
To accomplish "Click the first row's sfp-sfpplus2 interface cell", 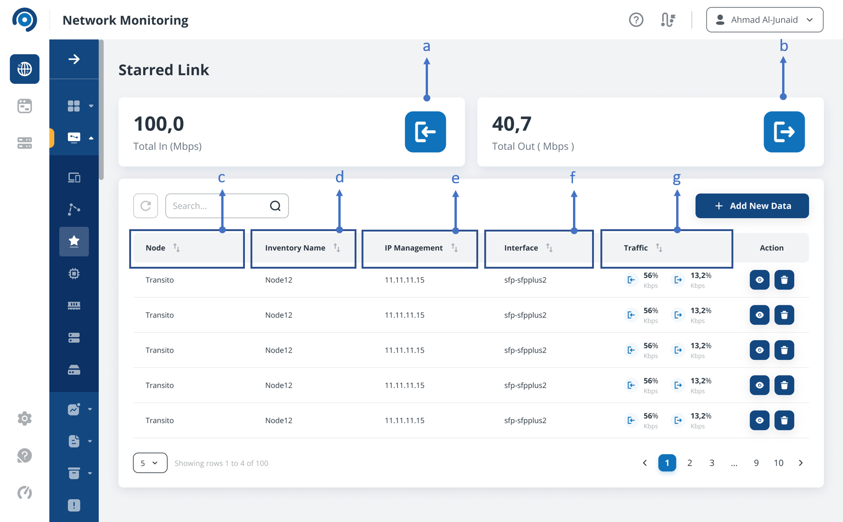I will coord(525,280).
